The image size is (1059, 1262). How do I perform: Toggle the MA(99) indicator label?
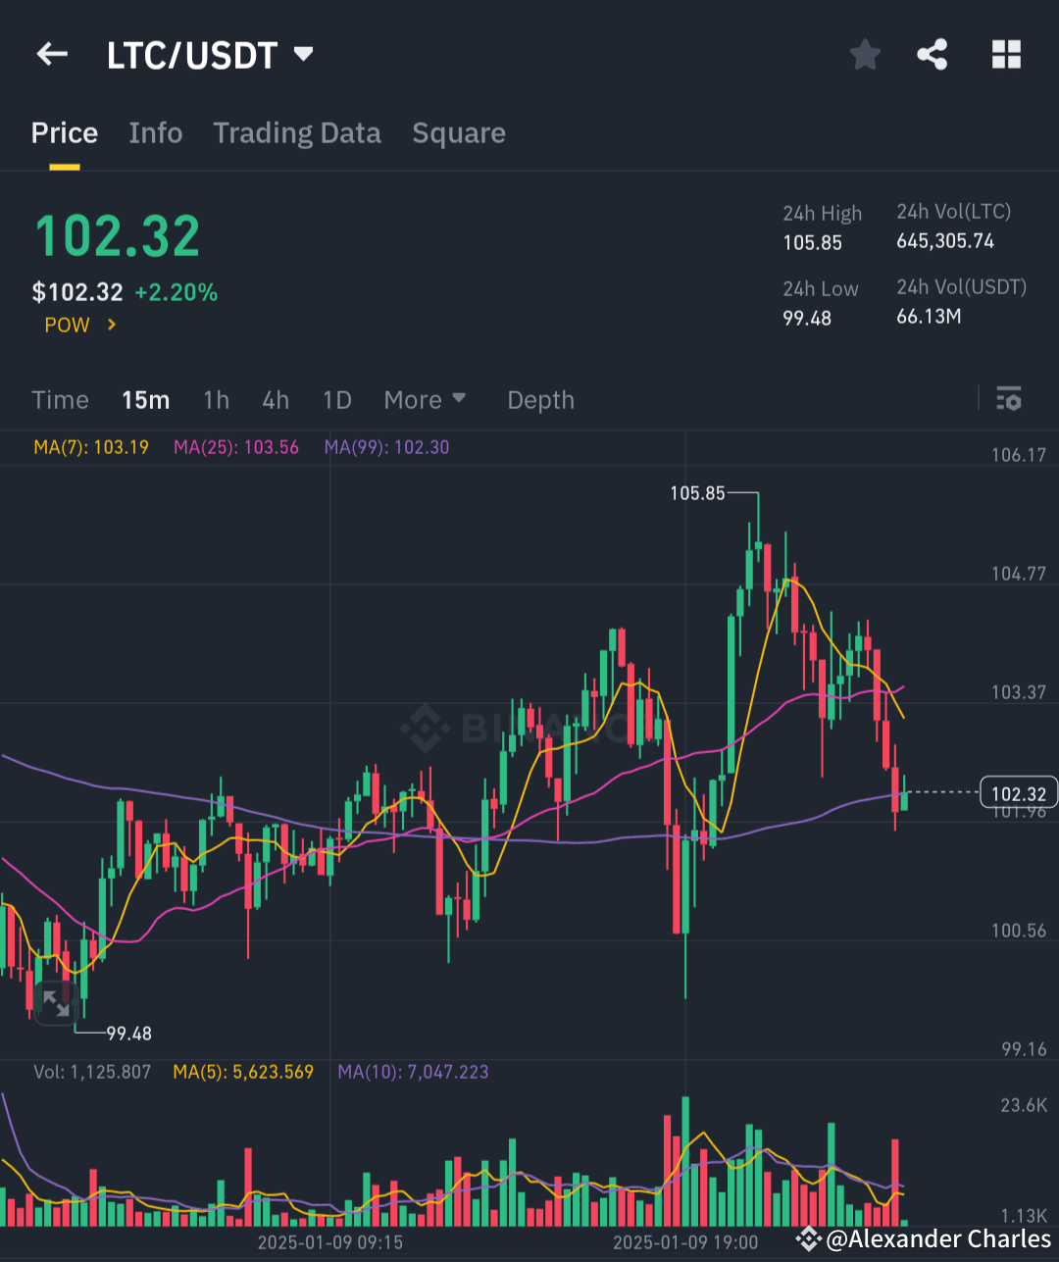tap(386, 446)
